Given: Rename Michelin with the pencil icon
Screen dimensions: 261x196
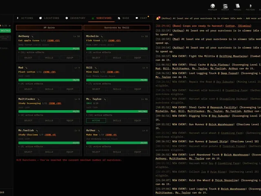Looking at the screenshot, I should click(x=102, y=36).
